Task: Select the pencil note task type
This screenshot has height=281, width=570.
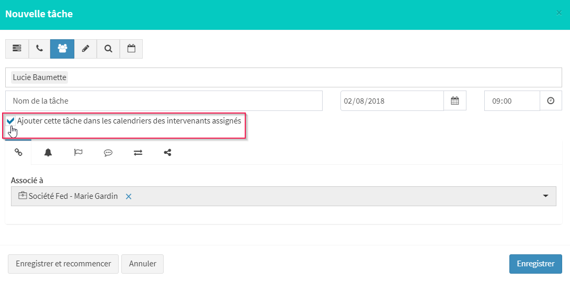Action: [x=85, y=49]
